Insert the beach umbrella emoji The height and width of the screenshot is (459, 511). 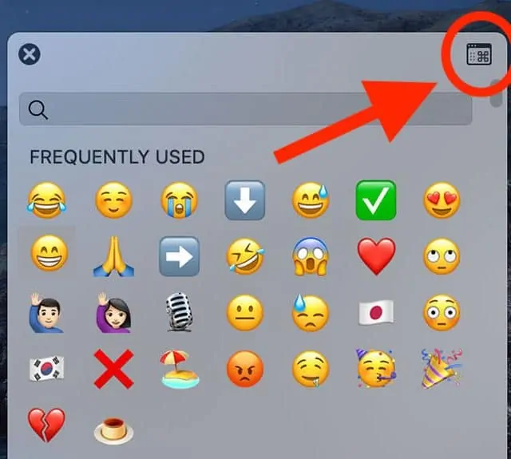(x=179, y=369)
